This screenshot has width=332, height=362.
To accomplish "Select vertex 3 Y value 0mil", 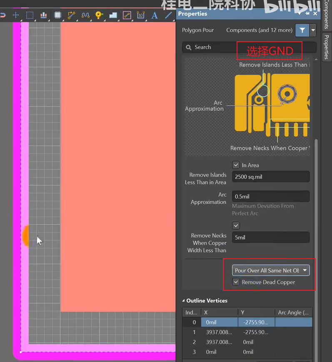I will pyautogui.click(x=256, y=352).
